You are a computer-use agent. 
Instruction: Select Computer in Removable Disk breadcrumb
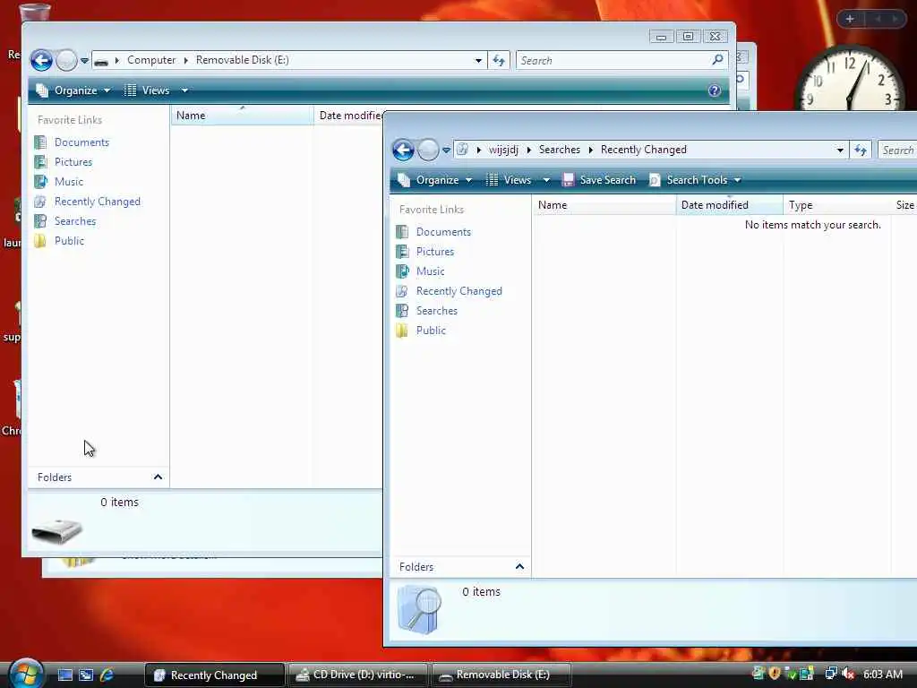click(150, 60)
